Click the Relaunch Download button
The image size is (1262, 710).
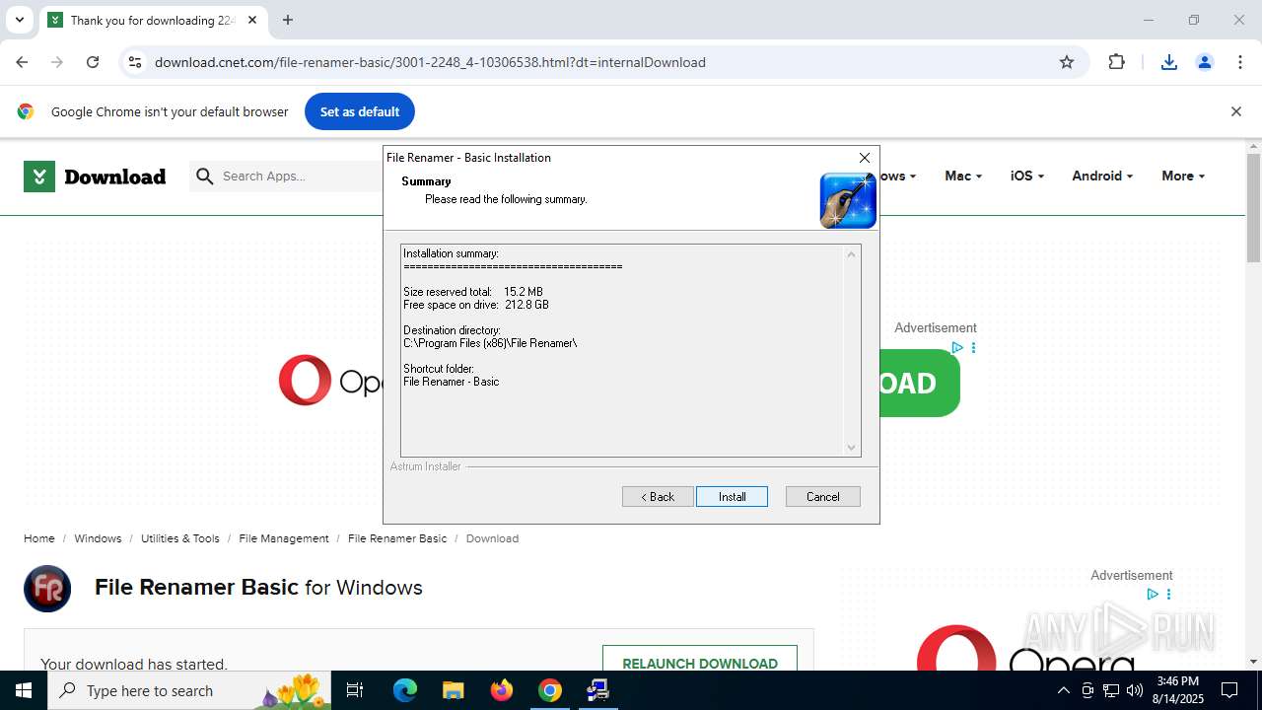tap(700, 663)
